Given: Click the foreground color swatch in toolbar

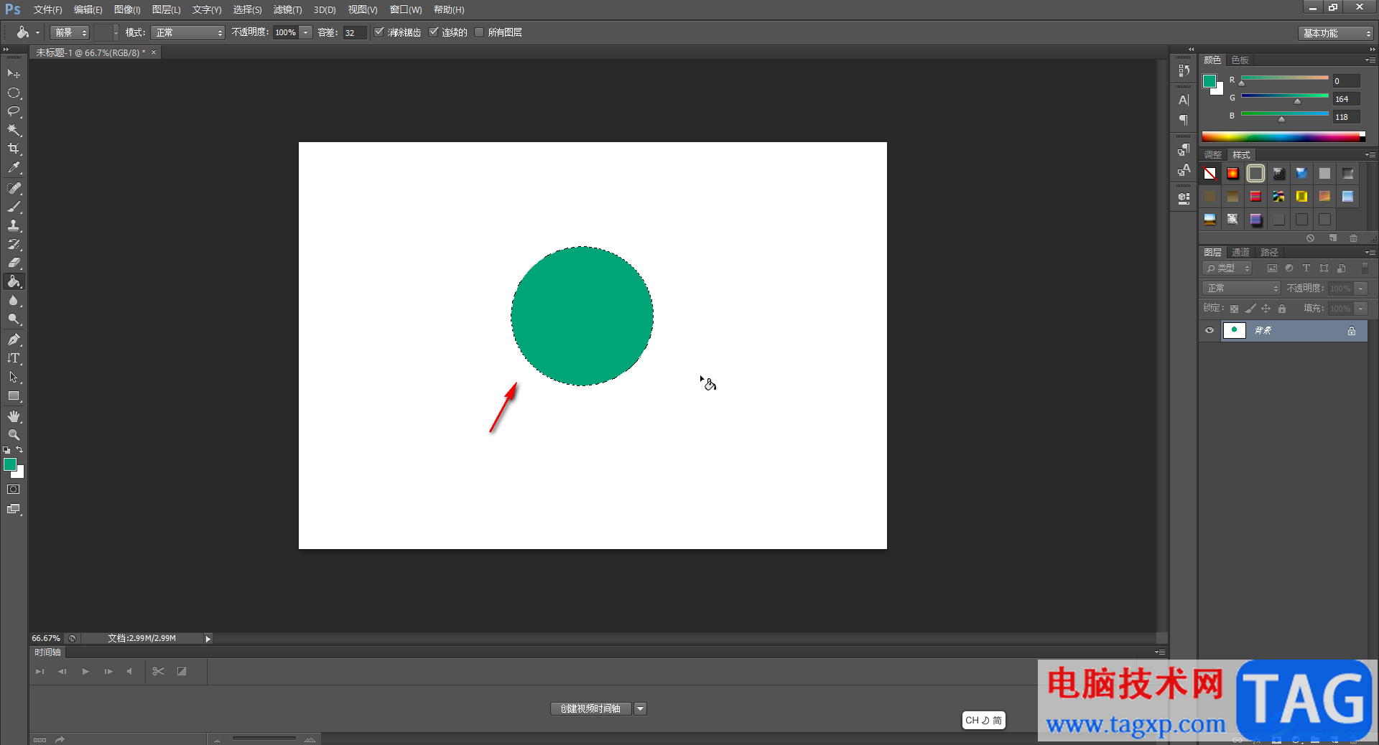Looking at the screenshot, I should 10,464.
